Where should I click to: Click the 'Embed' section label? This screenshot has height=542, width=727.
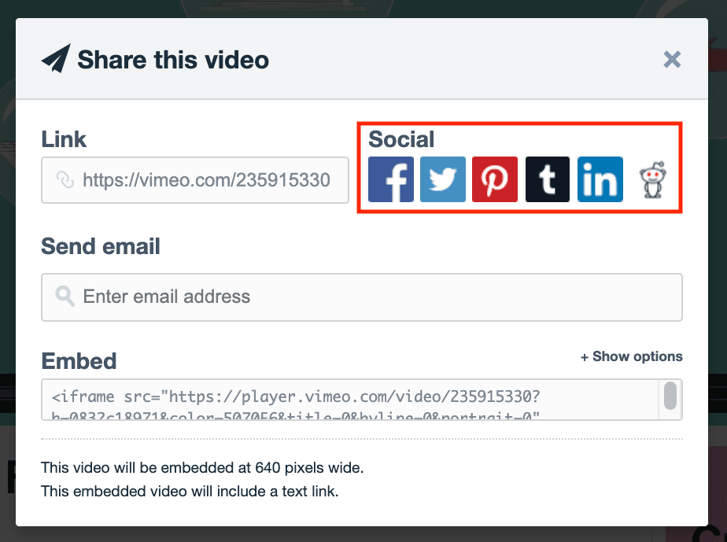tap(79, 361)
